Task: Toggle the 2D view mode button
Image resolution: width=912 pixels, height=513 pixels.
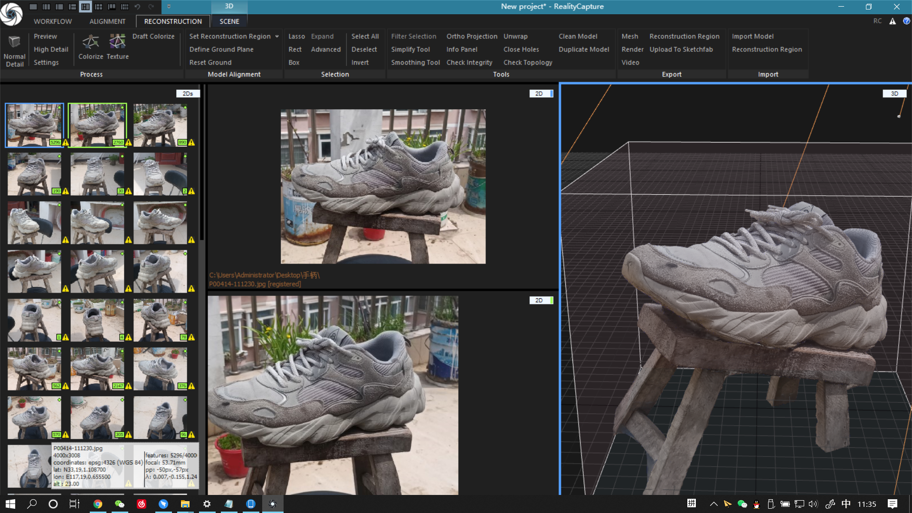Action: 540,94
